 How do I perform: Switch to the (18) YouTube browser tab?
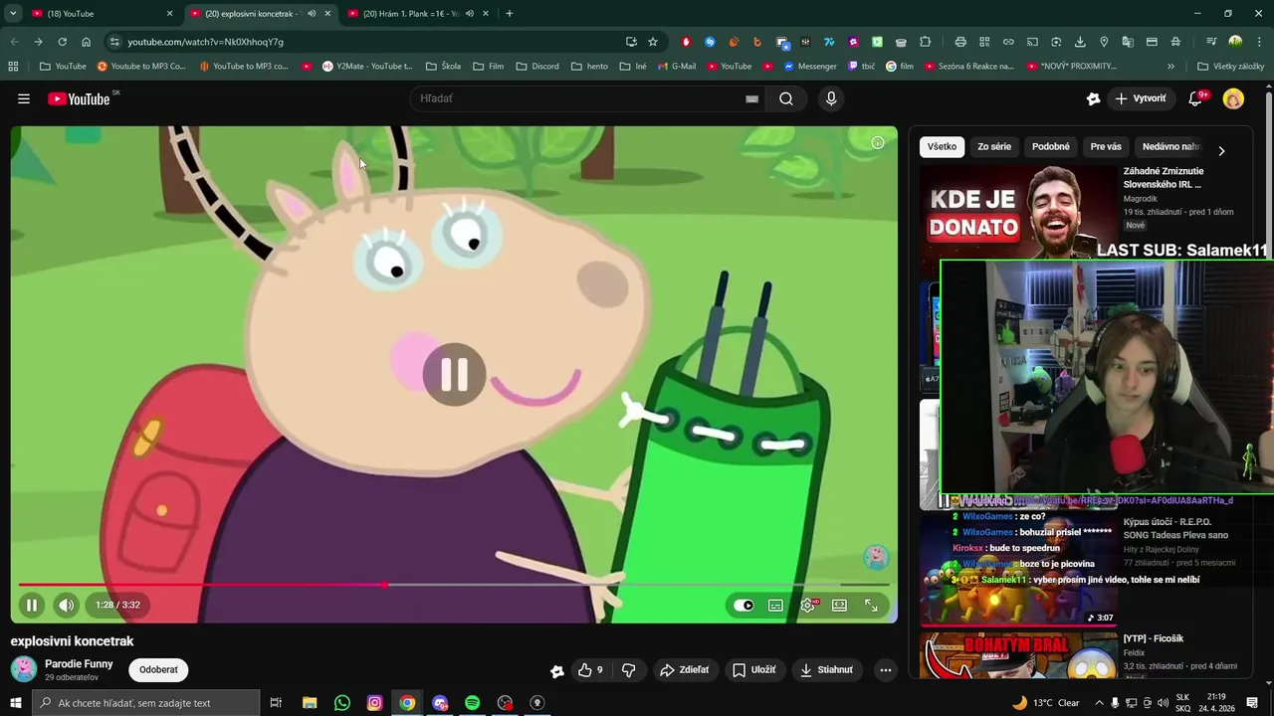[102, 14]
